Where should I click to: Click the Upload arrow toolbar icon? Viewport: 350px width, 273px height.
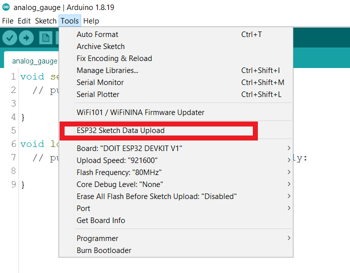(26, 37)
